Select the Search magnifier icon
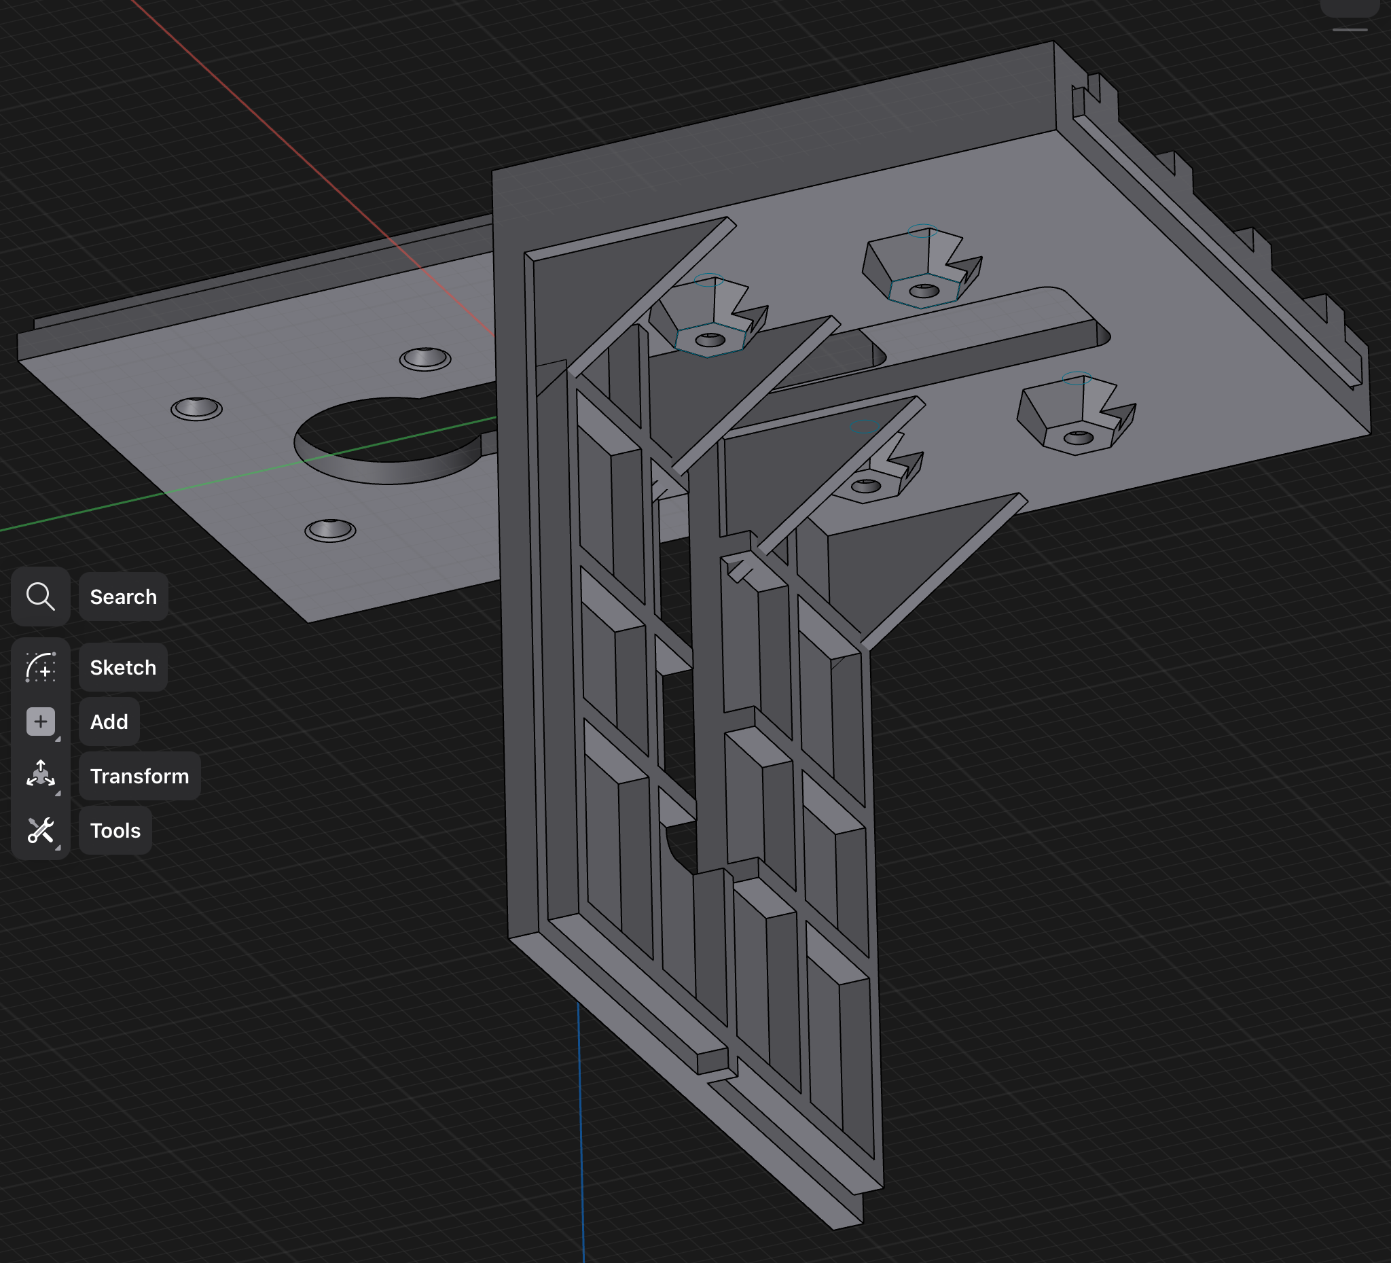The height and width of the screenshot is (1263, 1391). (x=41, y=597)
